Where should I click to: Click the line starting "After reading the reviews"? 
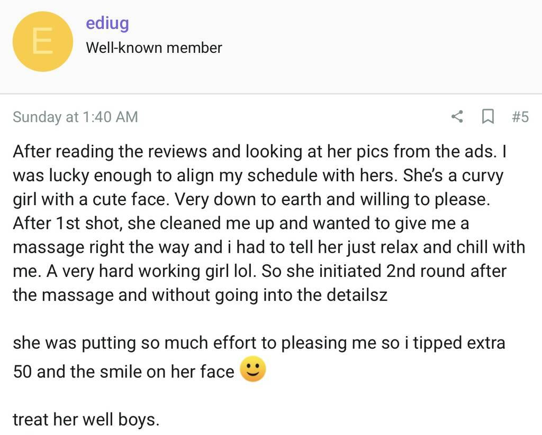click(x=259, y=152)
